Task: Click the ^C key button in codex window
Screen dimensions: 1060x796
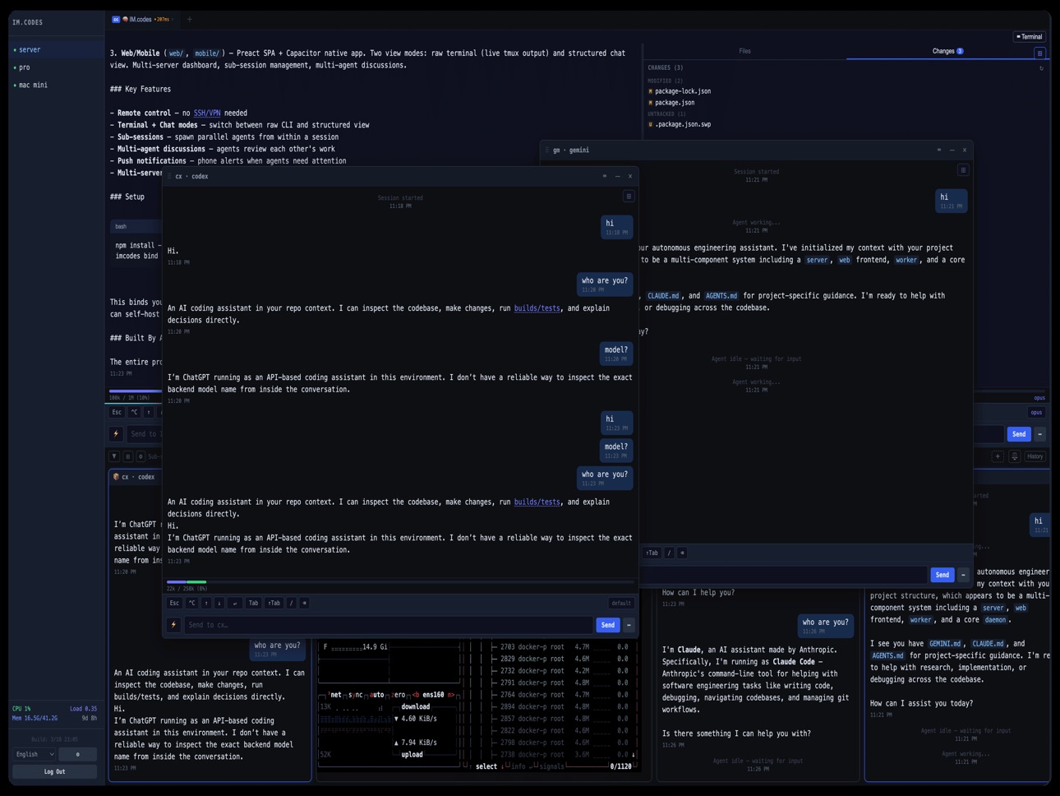Action: click(x=191, y=603)
